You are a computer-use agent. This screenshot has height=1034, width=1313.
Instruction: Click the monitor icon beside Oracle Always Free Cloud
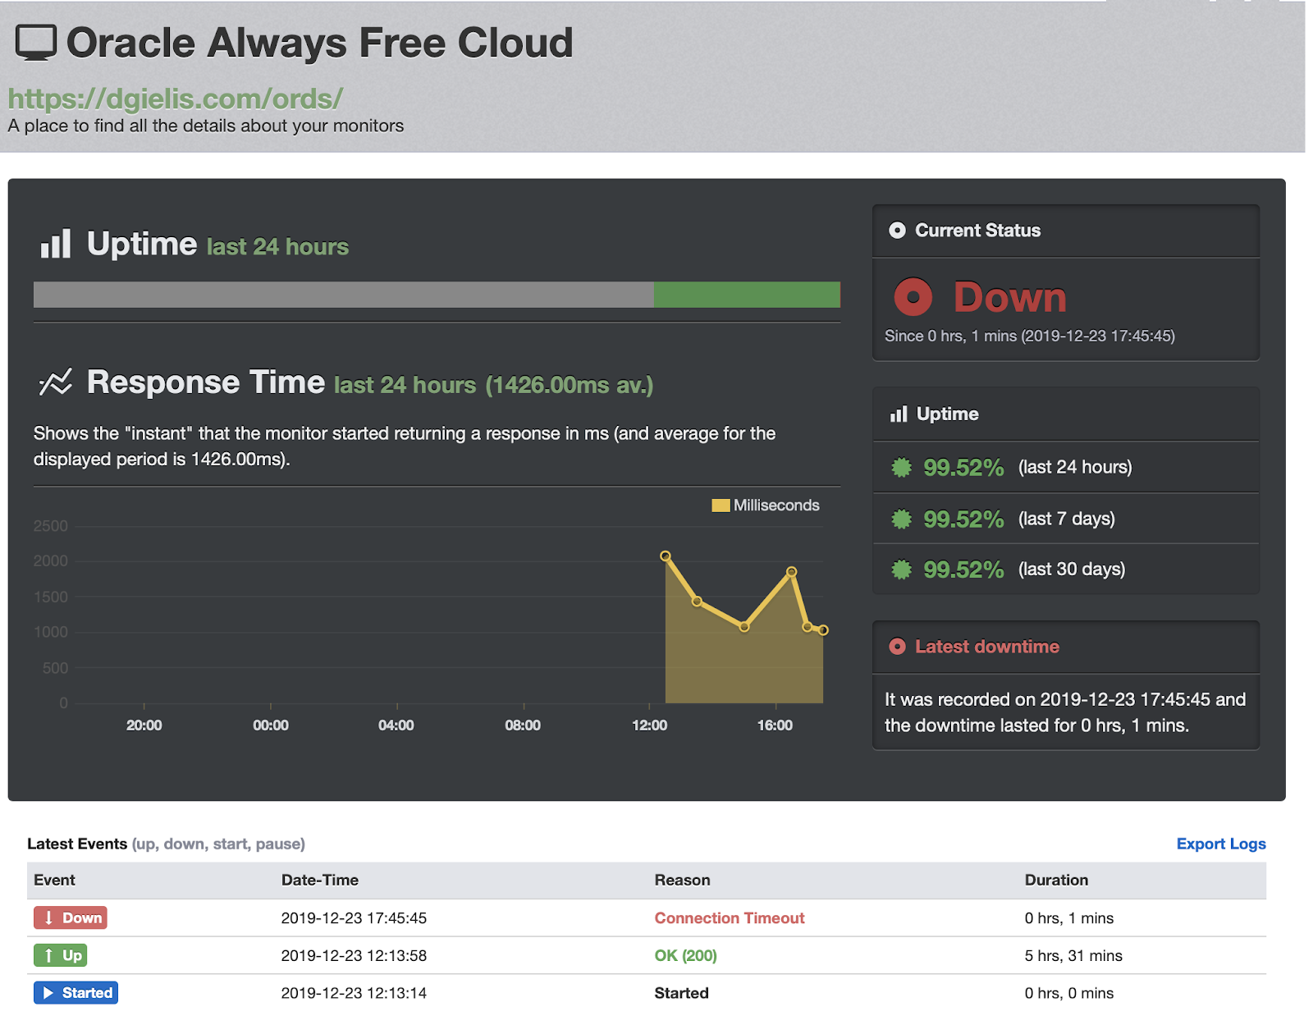36,43
